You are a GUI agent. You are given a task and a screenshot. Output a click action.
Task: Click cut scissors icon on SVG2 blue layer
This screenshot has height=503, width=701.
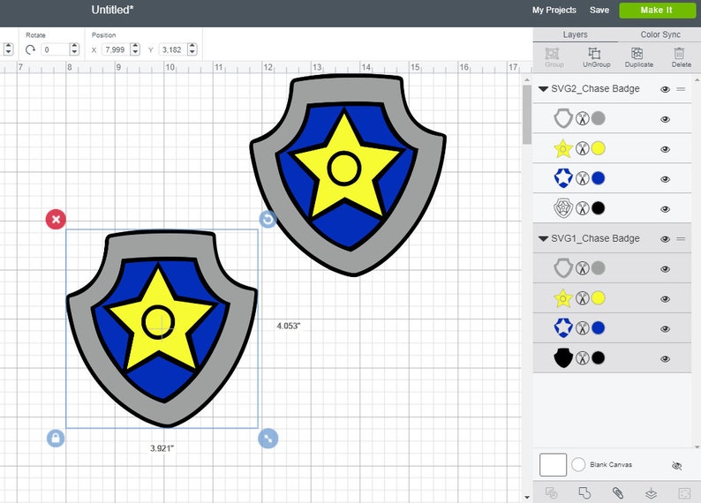[582, 178]
